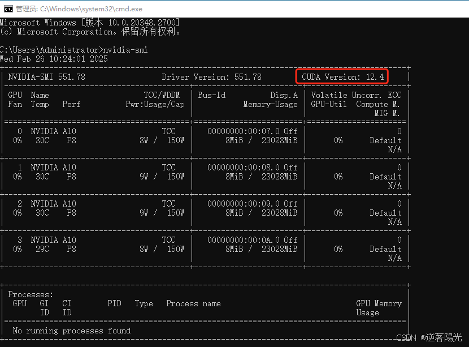The width and height of the screenshot is (469, 347).
Task: Click the '29C' temperature of GPU 3
Action: (x=42, y=249)
